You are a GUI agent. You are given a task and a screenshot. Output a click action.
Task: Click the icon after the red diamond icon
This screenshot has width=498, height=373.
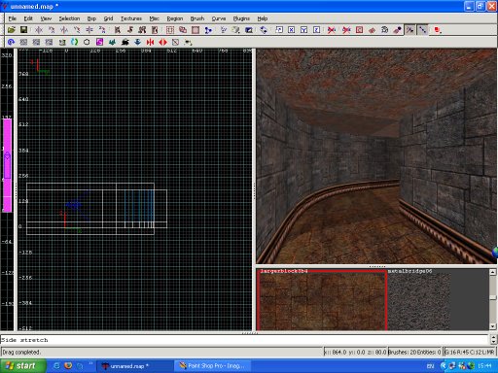(384, 30)
